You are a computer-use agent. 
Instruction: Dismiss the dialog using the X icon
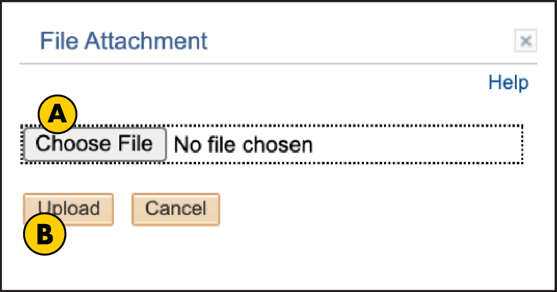(526, 41)
